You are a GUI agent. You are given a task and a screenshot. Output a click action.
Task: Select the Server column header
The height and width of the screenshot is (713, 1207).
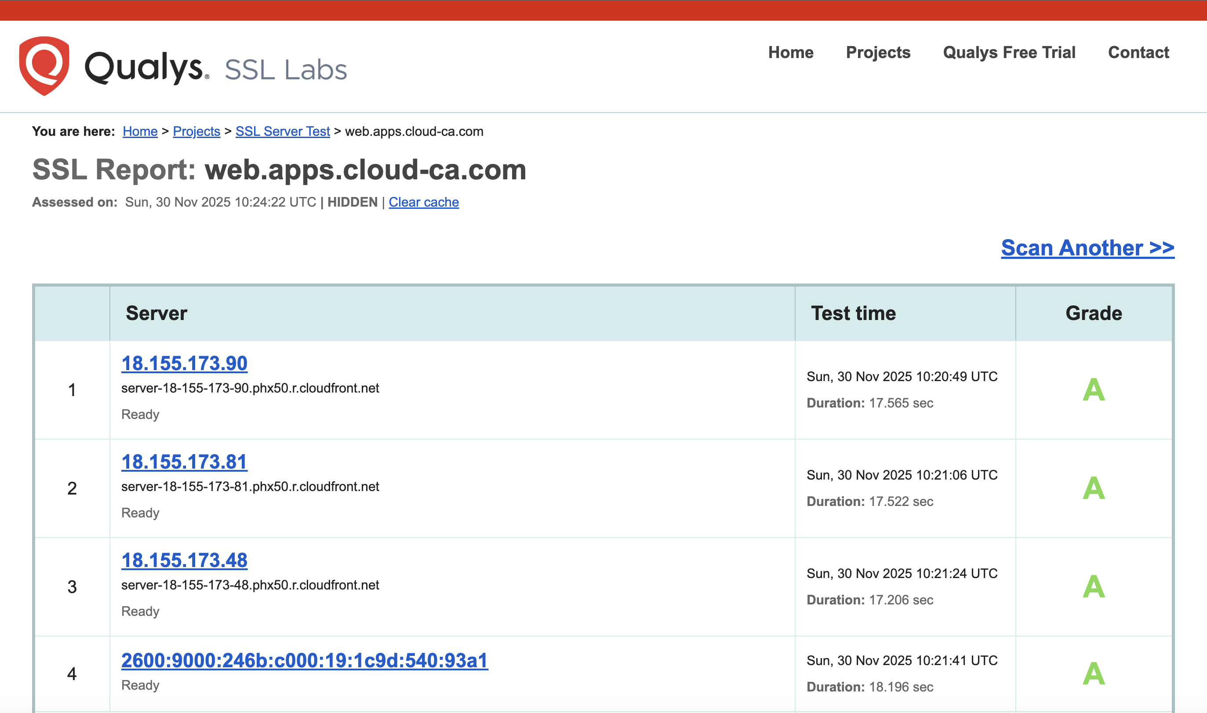(156, 313)
